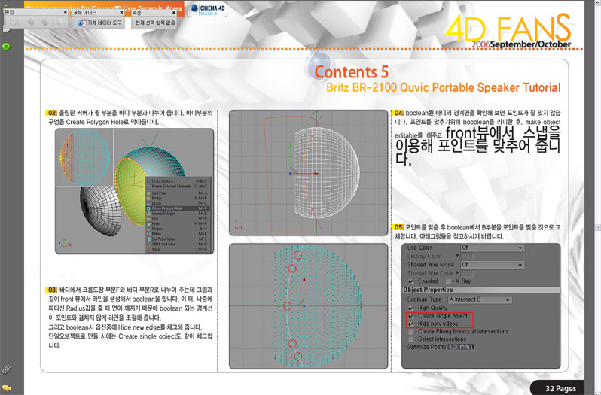Open the attachments paperclip panel
This screenshot has height=395, width=601.
[6, 369]
